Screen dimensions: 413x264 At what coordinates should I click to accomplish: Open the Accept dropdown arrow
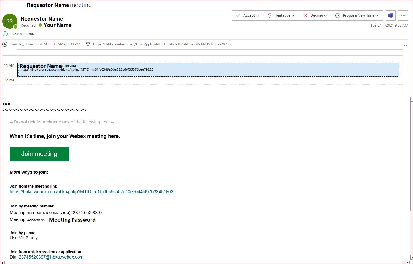coord(257,15)
